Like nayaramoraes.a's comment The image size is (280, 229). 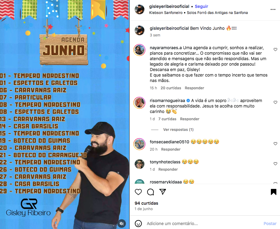pyautogui.click(x=275, y=50)
